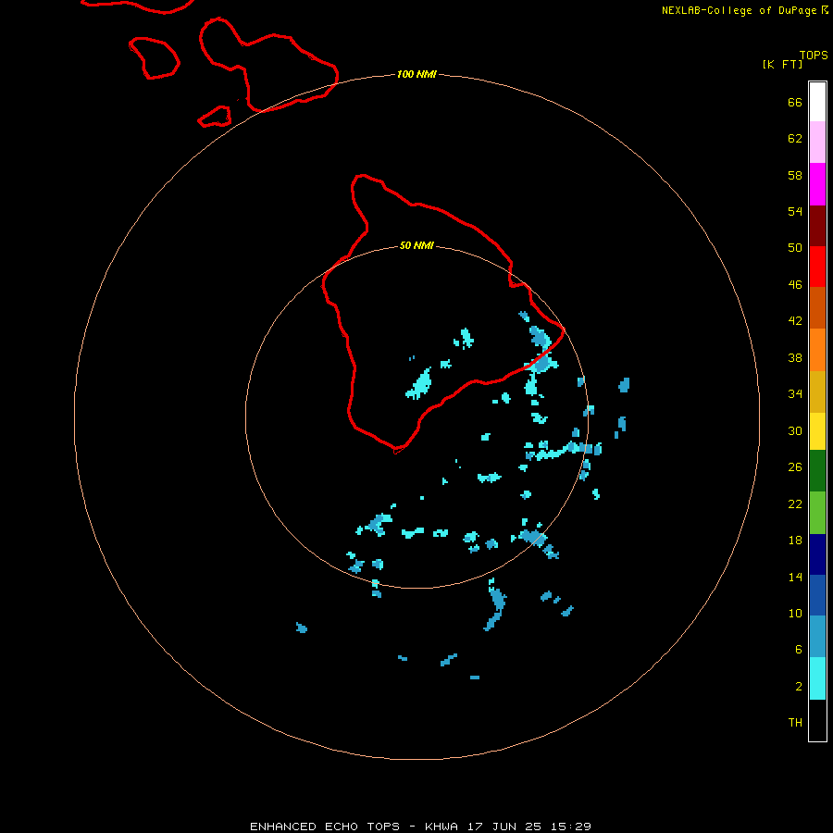The height and width of the screenshot is (833, 833).
Task: Click the K FT units label
Action: [782, 64]
